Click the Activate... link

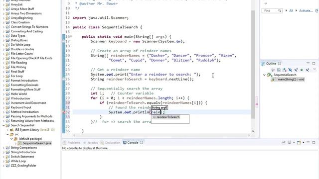306,10
